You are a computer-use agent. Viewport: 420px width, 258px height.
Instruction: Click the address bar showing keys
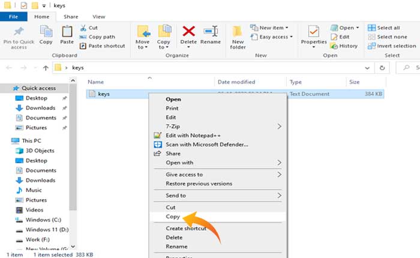pos(210,68)
